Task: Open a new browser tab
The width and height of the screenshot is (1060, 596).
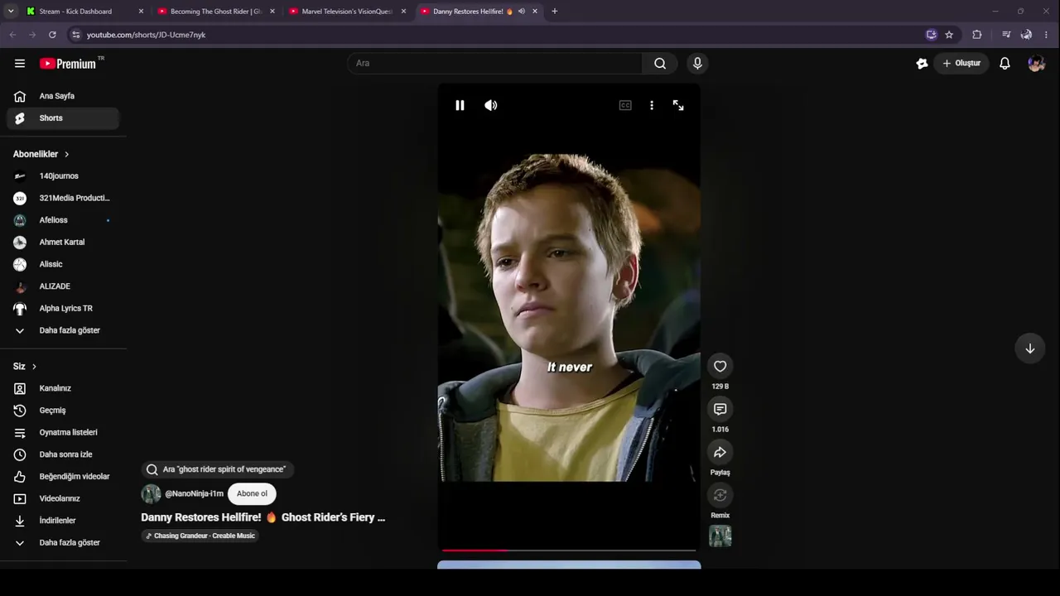Action: point(554,12)
